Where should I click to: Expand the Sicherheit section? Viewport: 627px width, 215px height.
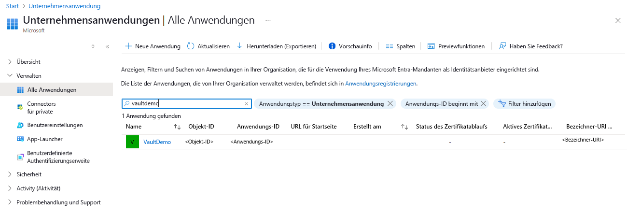pyautogui.click(x=10, y=174)
